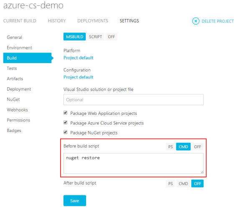
Task: Open Configuration Project default selector
Action: [79, 77]
